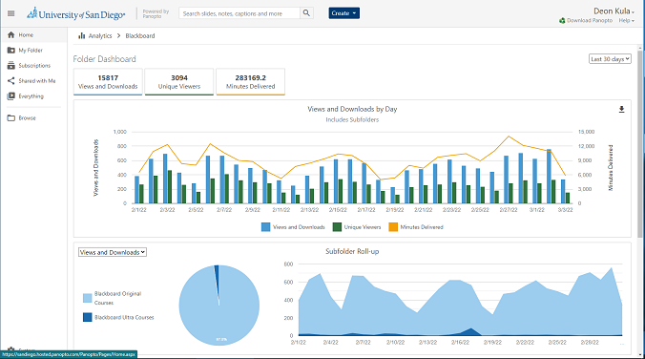Expand the Deon Kula user menu
Viewport: 645px width, 359px height.
[x=614, y=11]
